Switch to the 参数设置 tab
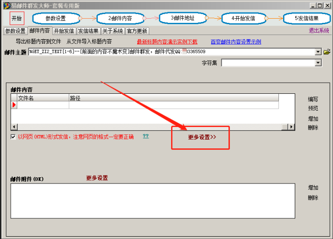333x239 pixels. point(15,31)
